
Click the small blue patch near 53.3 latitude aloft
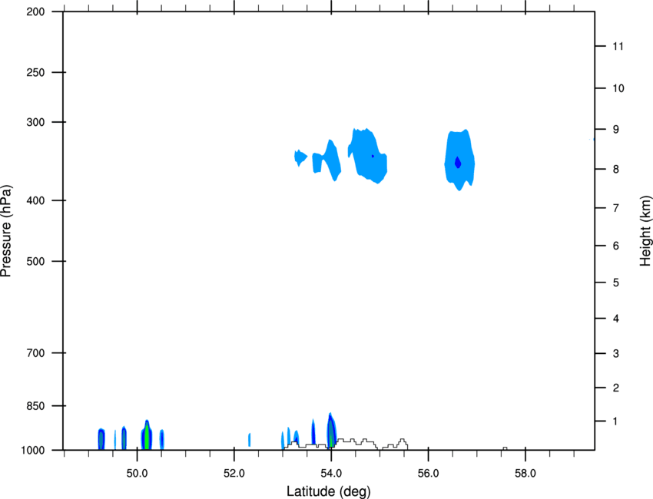click(300, 157)
